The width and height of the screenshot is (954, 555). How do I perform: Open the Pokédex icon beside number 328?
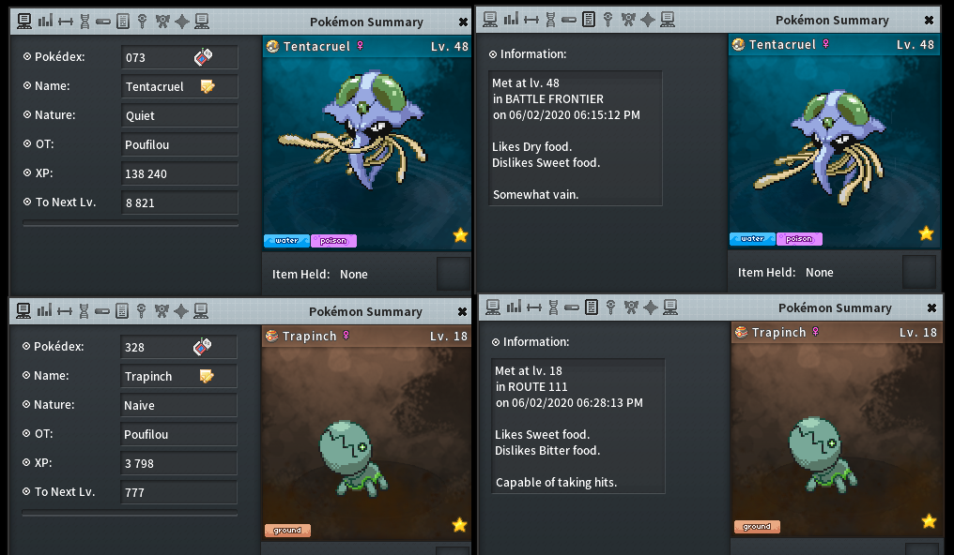pyautogui.click(x=202, y=347)
